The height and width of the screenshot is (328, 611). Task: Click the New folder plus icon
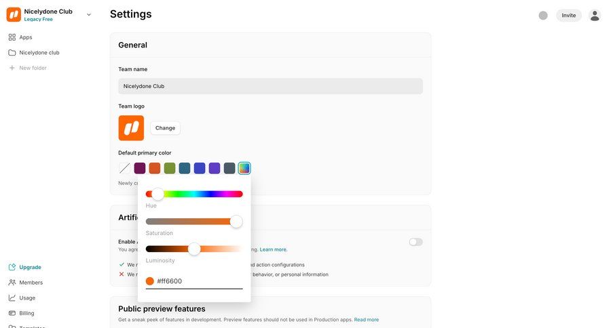pos(12,68)
